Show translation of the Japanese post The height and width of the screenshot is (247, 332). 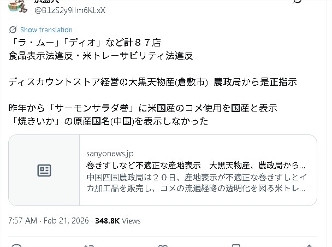point(46,30)
